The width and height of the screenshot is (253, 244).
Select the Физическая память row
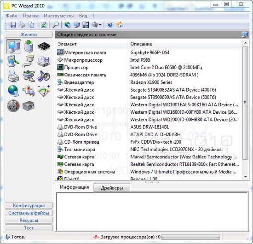coord(149,75)
